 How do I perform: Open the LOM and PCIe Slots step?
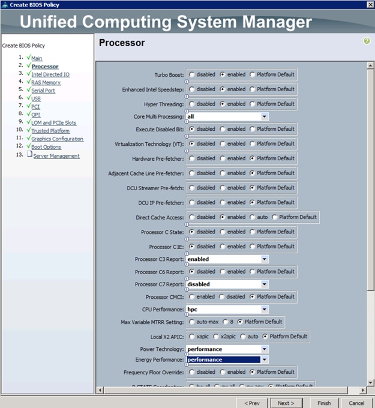point(54,123)
